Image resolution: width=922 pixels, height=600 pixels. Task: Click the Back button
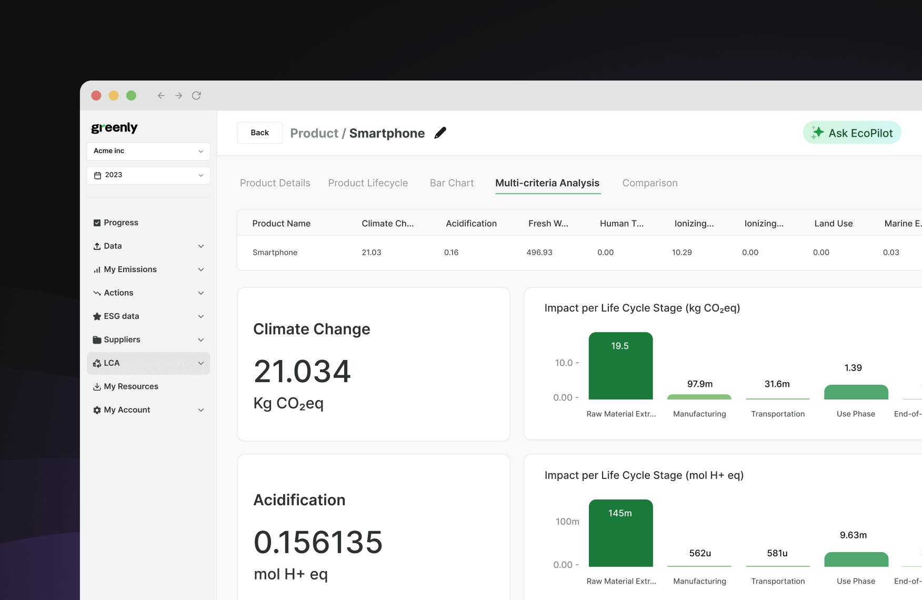(x=259, y=133)
